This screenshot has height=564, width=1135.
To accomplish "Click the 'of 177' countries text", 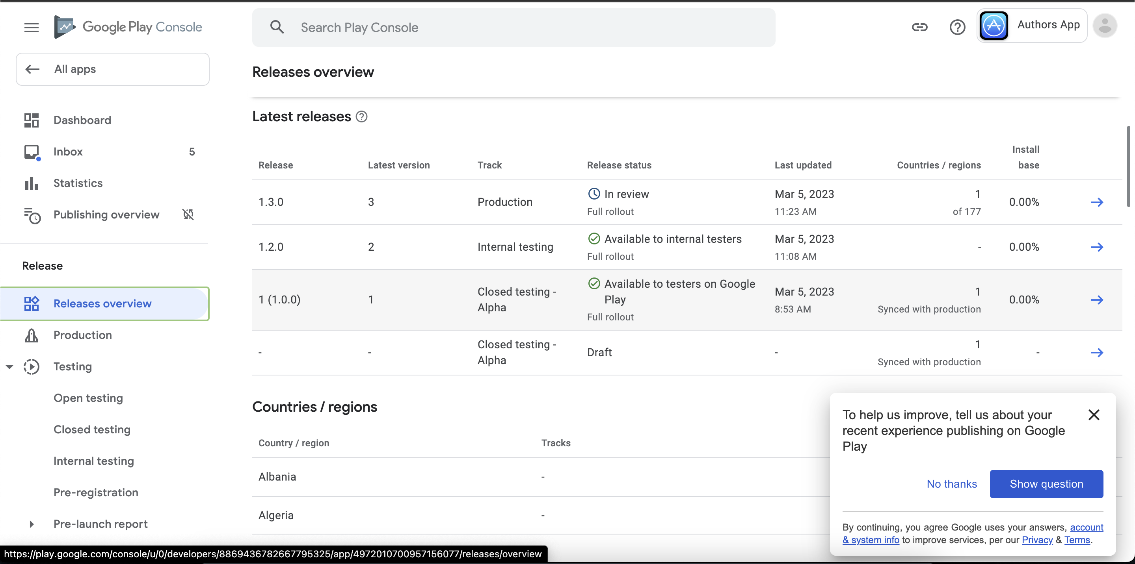I will 967,212.
